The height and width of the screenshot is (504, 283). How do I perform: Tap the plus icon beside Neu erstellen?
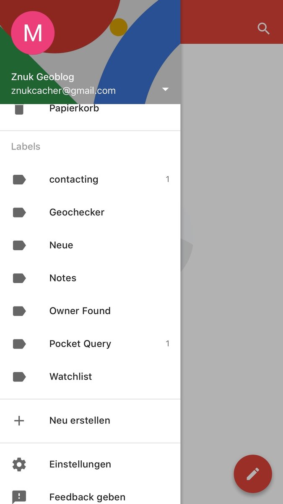coord(19,420)
